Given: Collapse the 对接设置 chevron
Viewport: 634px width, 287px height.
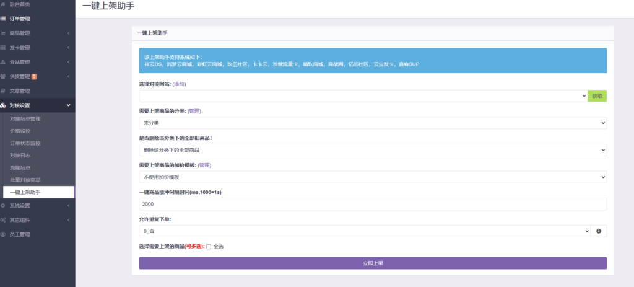Looking at the screenshot, I should pyautogui.click(x=68, y=105).
